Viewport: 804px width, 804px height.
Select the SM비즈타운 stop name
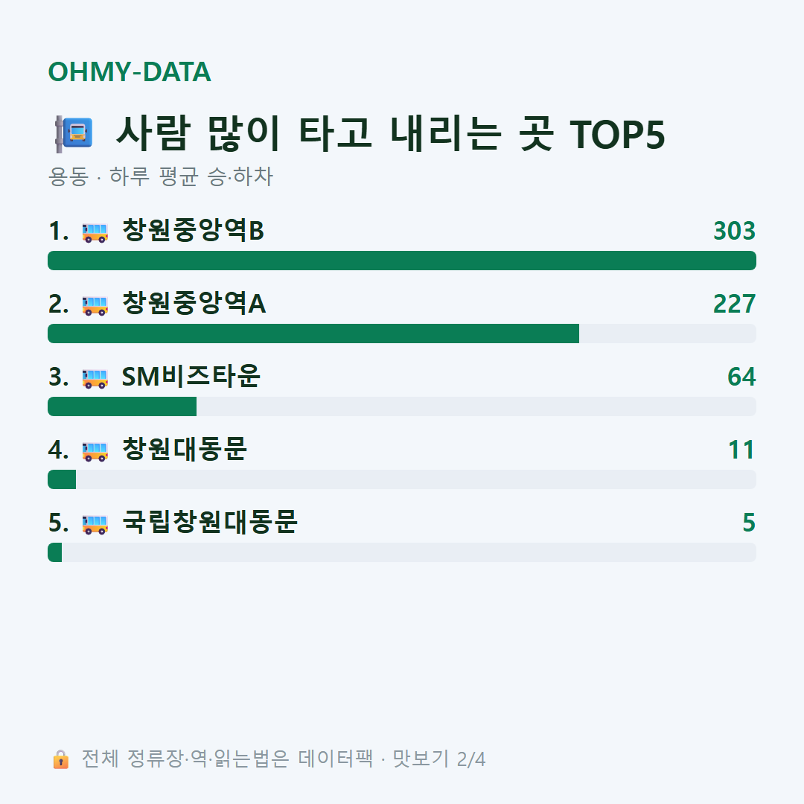click(191, 377)
